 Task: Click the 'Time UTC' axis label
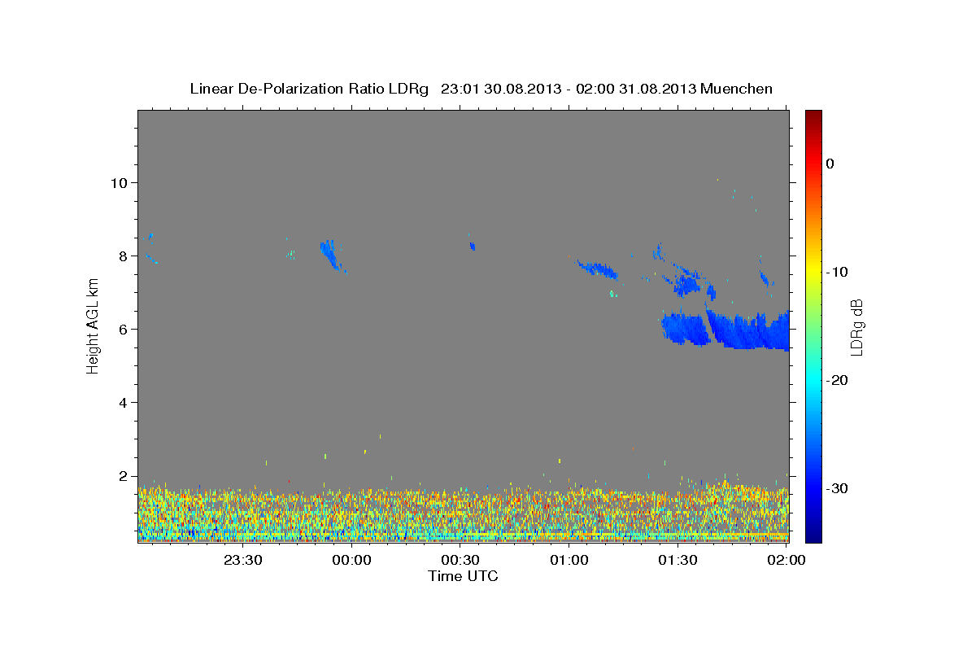(463, 576)
